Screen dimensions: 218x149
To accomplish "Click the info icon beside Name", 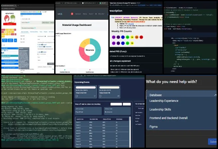I will [24, 36].
